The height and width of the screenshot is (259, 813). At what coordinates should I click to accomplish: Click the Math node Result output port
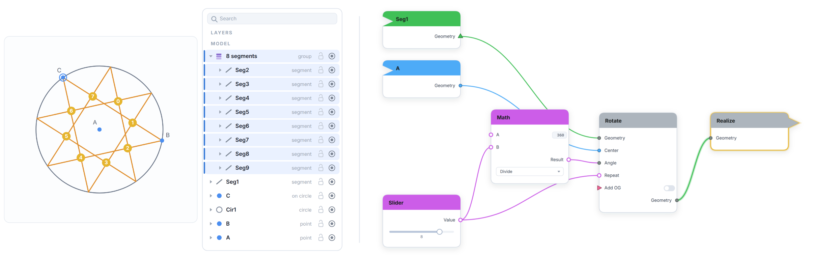[x=568, y=160]
